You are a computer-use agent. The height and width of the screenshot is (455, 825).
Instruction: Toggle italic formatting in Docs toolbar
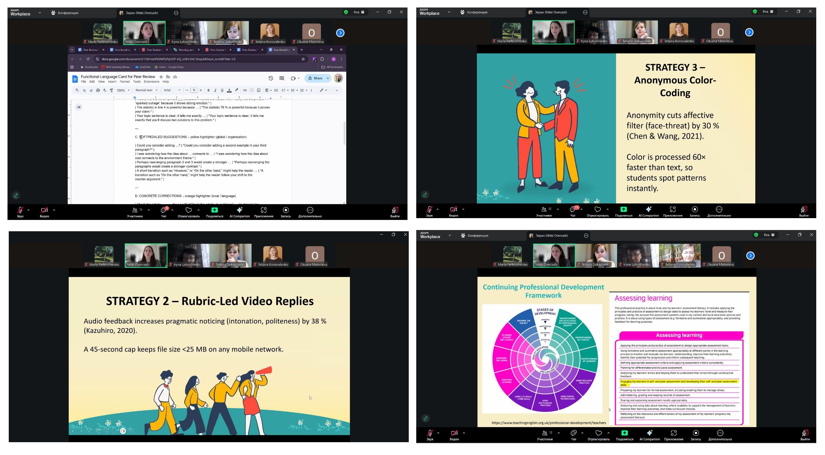(215, 90)
